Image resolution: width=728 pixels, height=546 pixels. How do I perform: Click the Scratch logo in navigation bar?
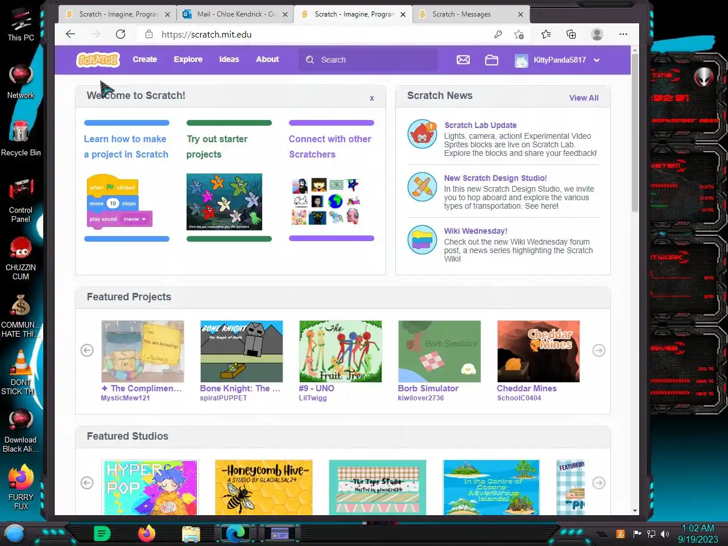tap(98, 60)
